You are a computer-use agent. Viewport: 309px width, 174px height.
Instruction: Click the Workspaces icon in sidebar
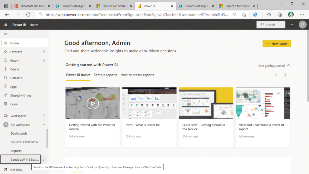[6, 116]
